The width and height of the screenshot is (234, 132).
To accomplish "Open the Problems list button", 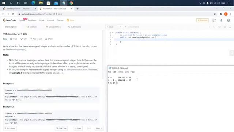I will (10, 128).
